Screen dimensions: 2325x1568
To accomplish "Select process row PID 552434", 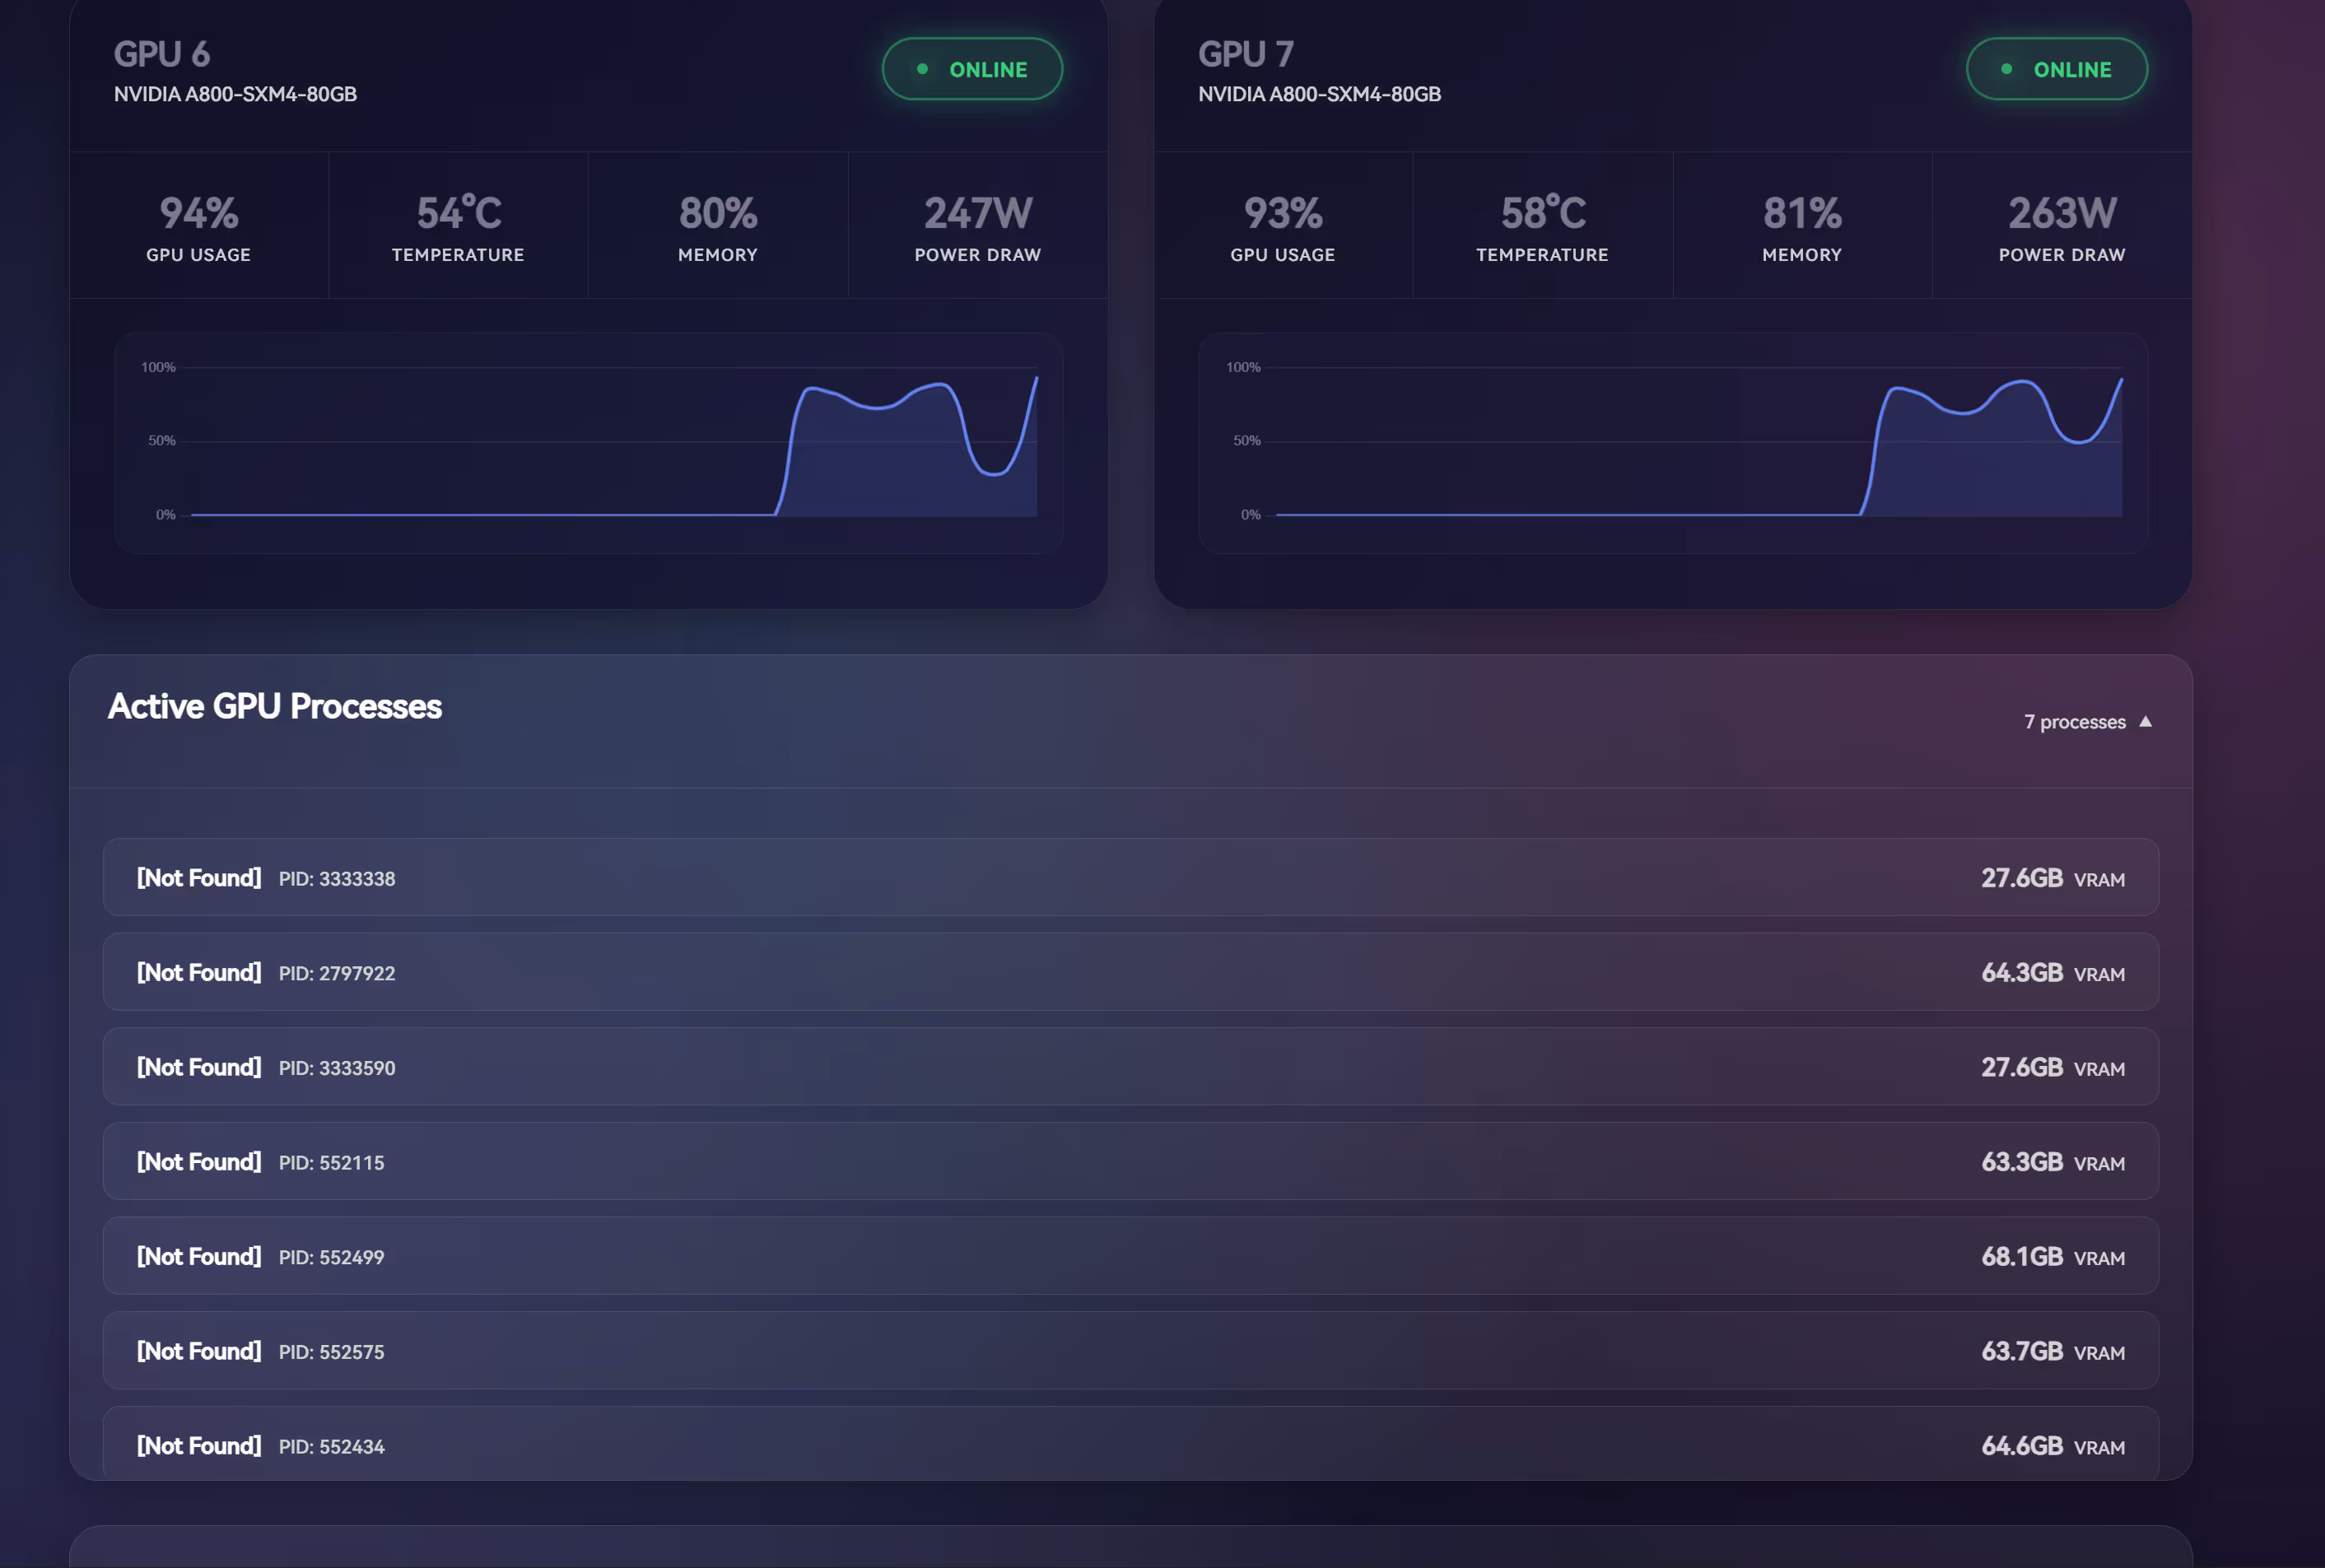I will tap(1130, 1444).
